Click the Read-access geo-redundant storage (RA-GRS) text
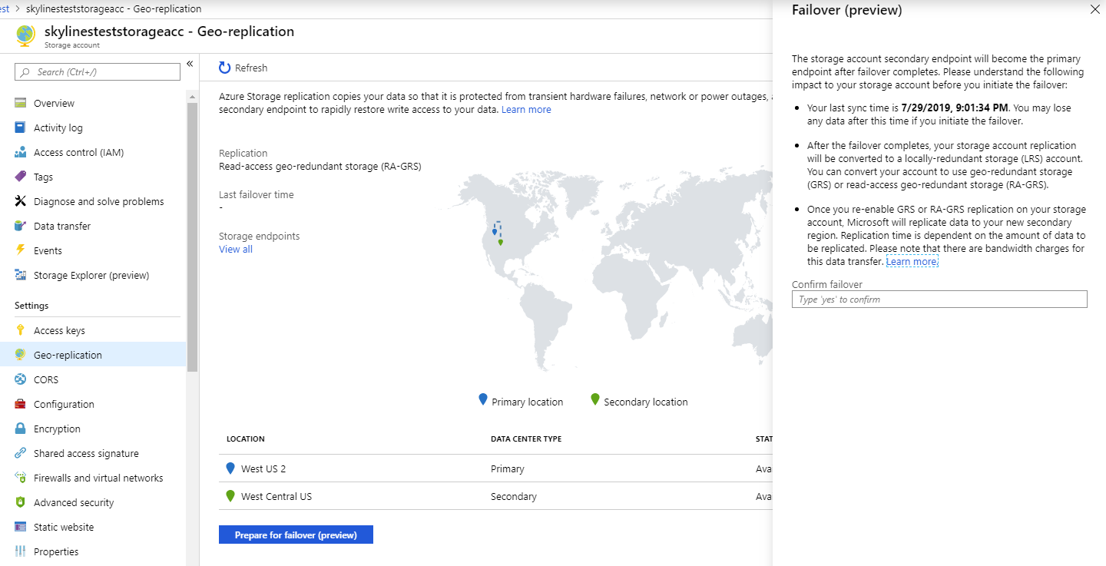1106x566 pixels. (320, 166)
